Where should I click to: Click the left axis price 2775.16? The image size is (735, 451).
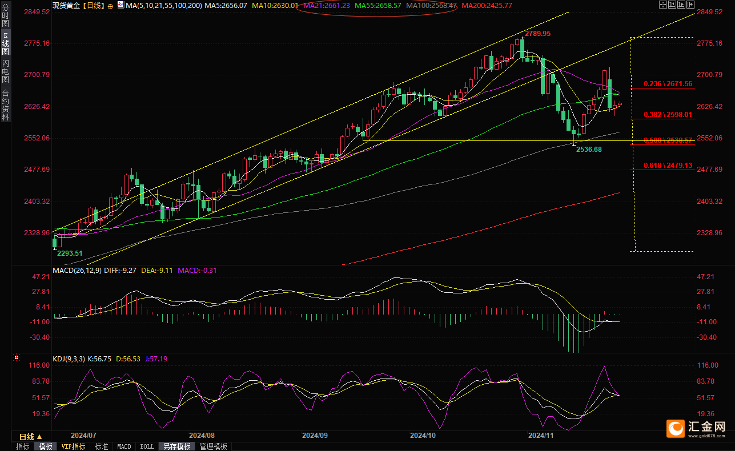click(x=36, y=43)
